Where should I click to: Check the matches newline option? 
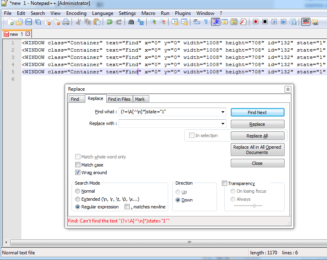pyautogui.click(x=127, y=206)
